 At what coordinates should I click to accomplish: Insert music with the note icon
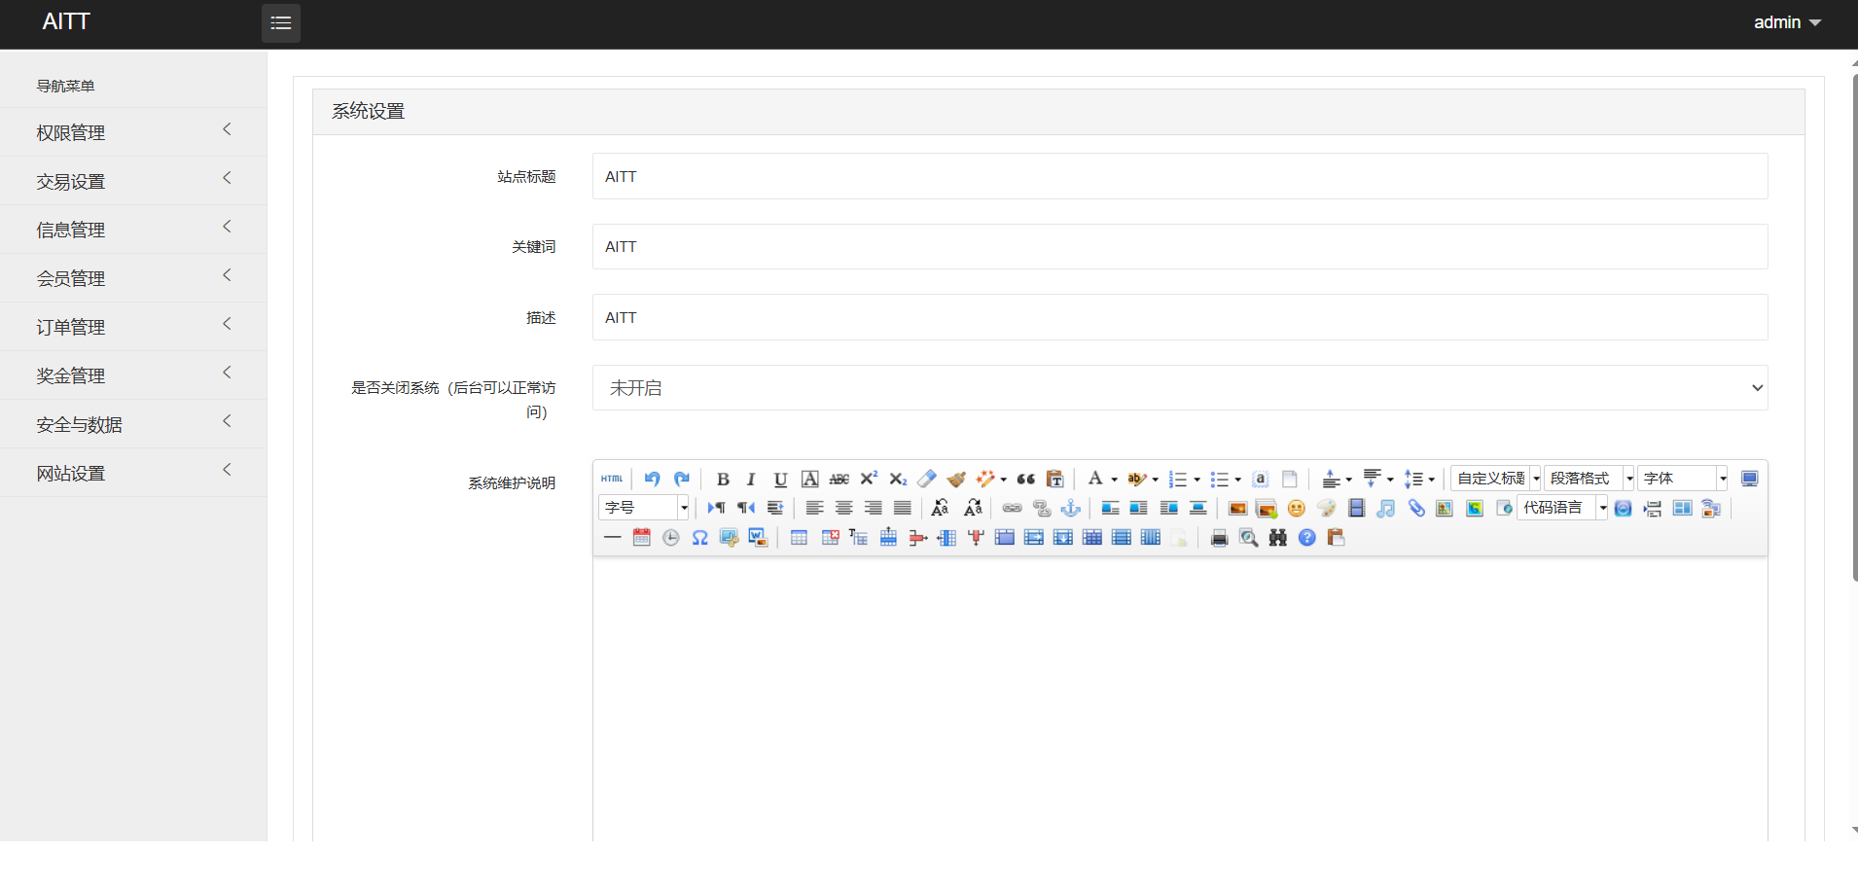(x=1385, y=508)
